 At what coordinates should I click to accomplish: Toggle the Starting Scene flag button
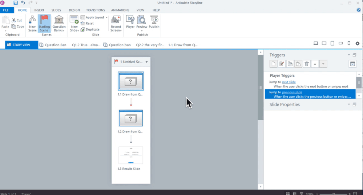[44, 24]
